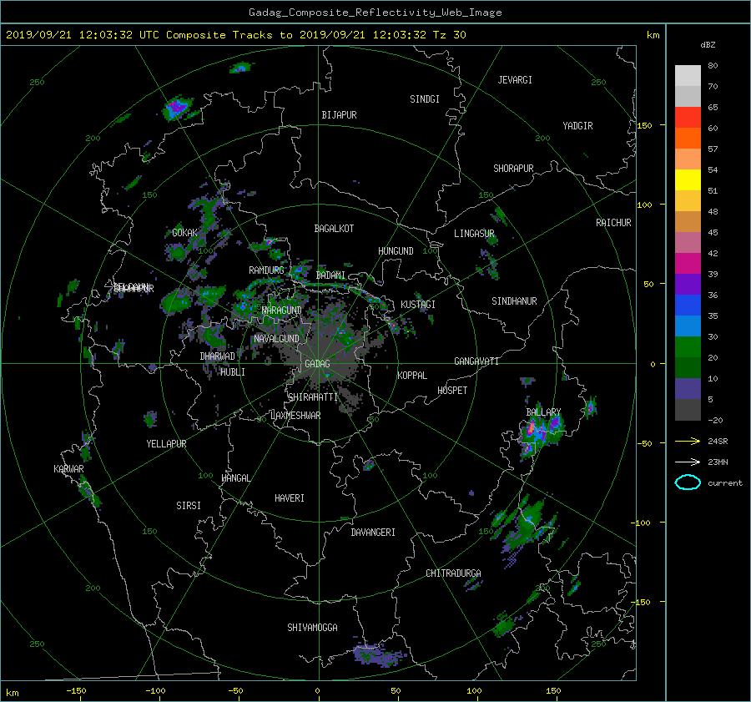The width and height of the screenshot is (751, 702).
Task: Click the 'dBZ' legend heading
Action: coord(708,45)
